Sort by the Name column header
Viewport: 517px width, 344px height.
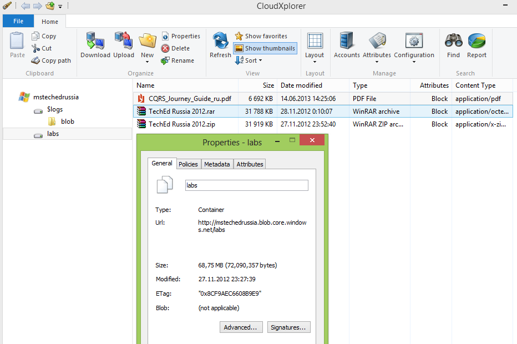point(186,85)
